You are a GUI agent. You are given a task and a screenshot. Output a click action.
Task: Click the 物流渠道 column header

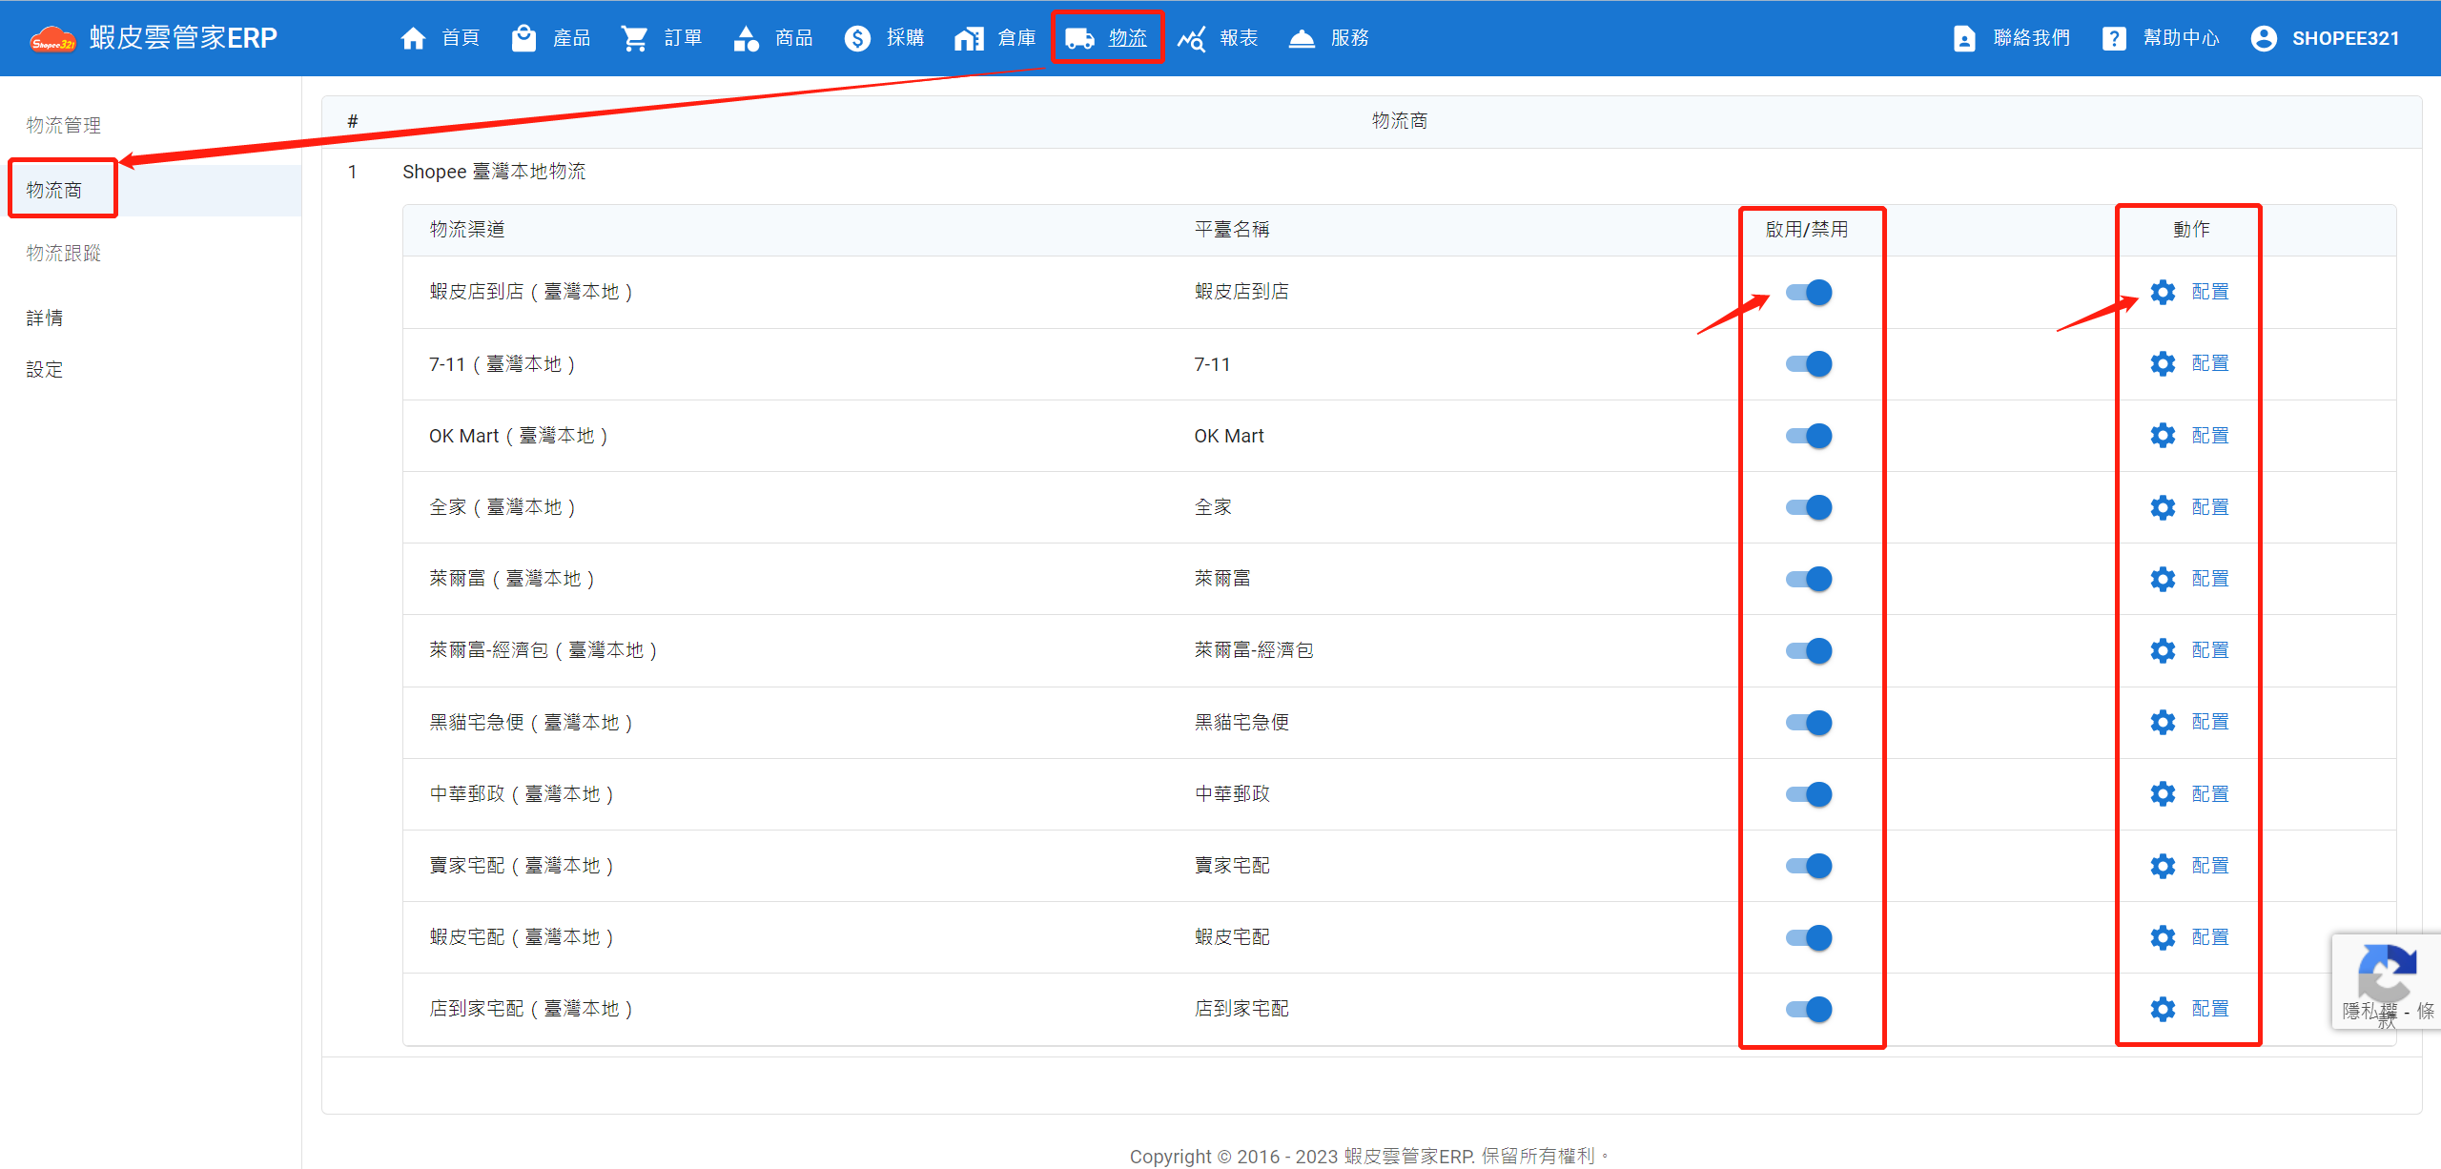tap(467, 230)
